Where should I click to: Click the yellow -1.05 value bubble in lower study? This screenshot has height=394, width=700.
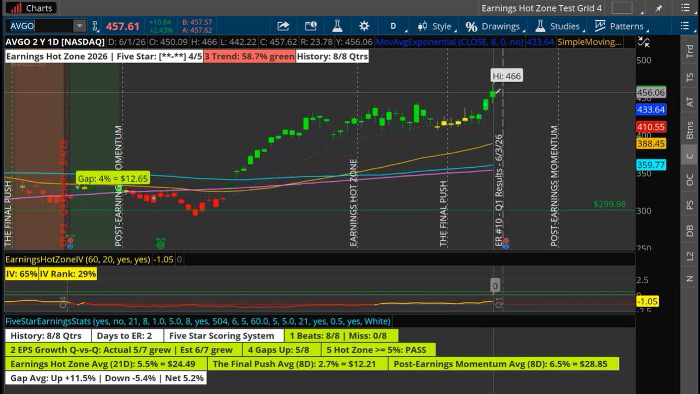648,301
